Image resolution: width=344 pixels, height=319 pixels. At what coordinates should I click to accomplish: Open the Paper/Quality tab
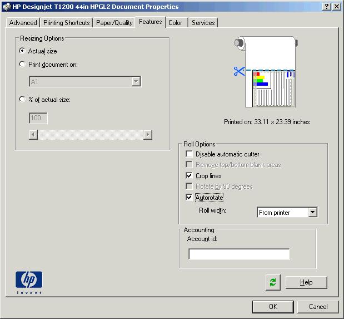click(x=114, y=23)
